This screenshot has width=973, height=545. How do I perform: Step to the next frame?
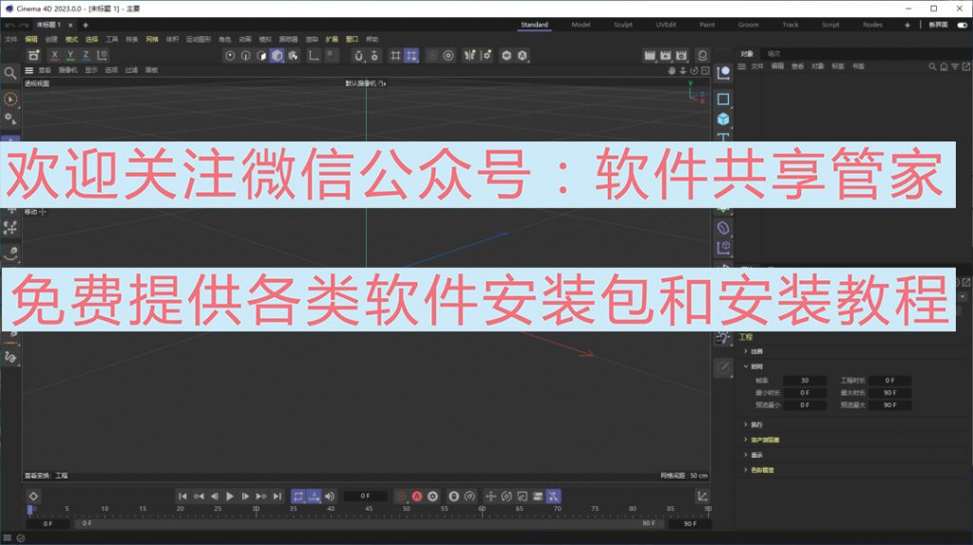point(246,496)
